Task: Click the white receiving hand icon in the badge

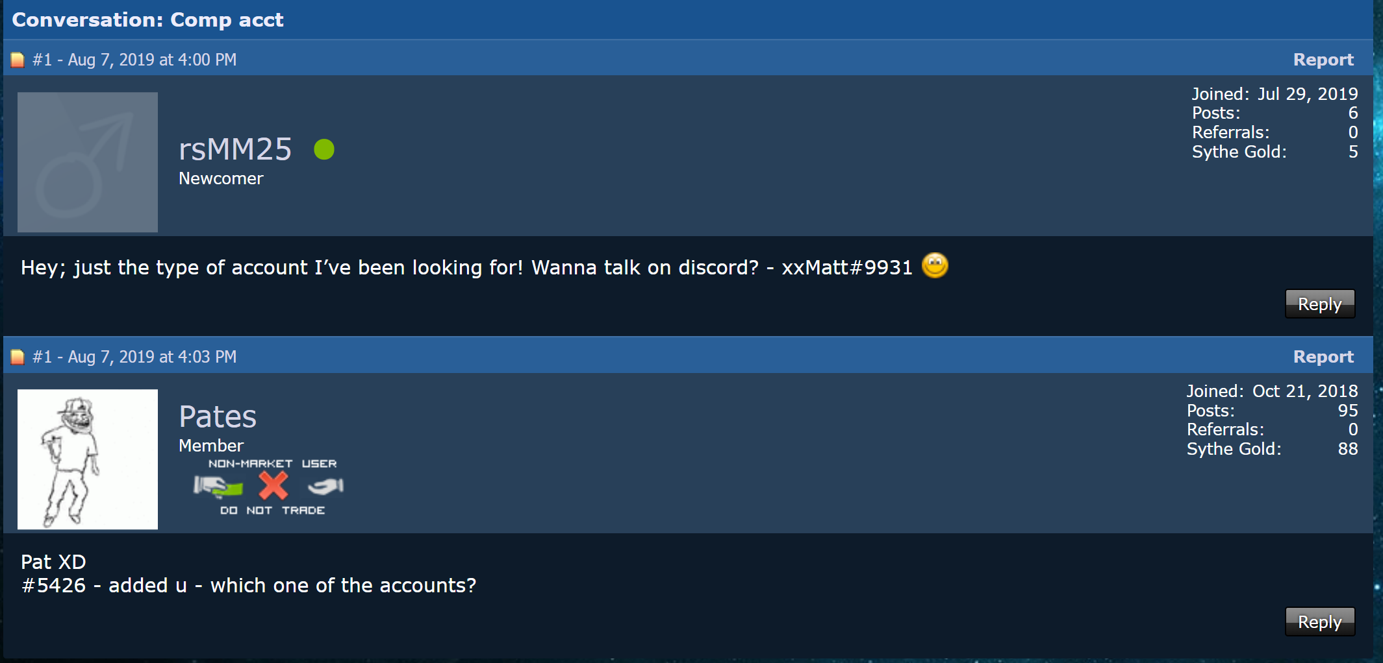Action: click(325, 486)
